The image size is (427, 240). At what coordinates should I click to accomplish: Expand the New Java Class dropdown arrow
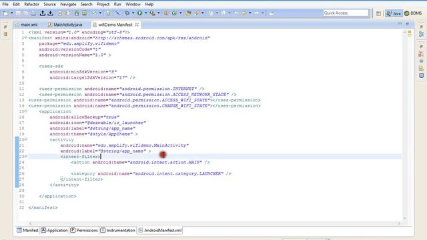click(x=180, y=13)
